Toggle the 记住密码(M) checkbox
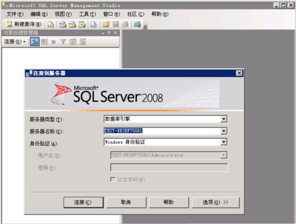296x224 pixels. click(x=113, y=180)
